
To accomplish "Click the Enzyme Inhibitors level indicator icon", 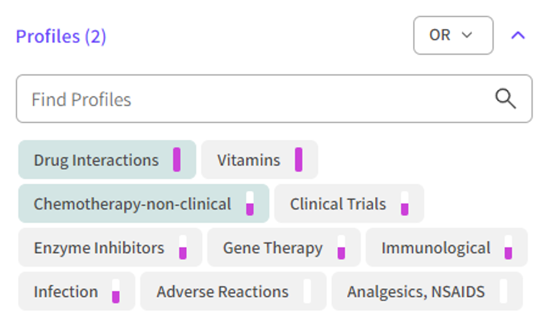I will [183, 247].
